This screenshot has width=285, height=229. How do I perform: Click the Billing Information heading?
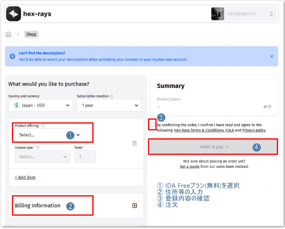tap(38, 206)
